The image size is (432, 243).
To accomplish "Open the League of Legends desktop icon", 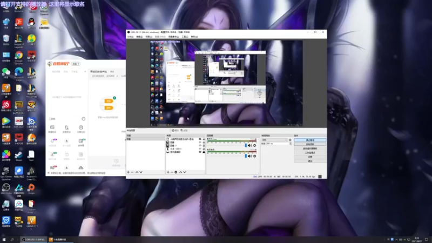I will click(x=19, y=42).
